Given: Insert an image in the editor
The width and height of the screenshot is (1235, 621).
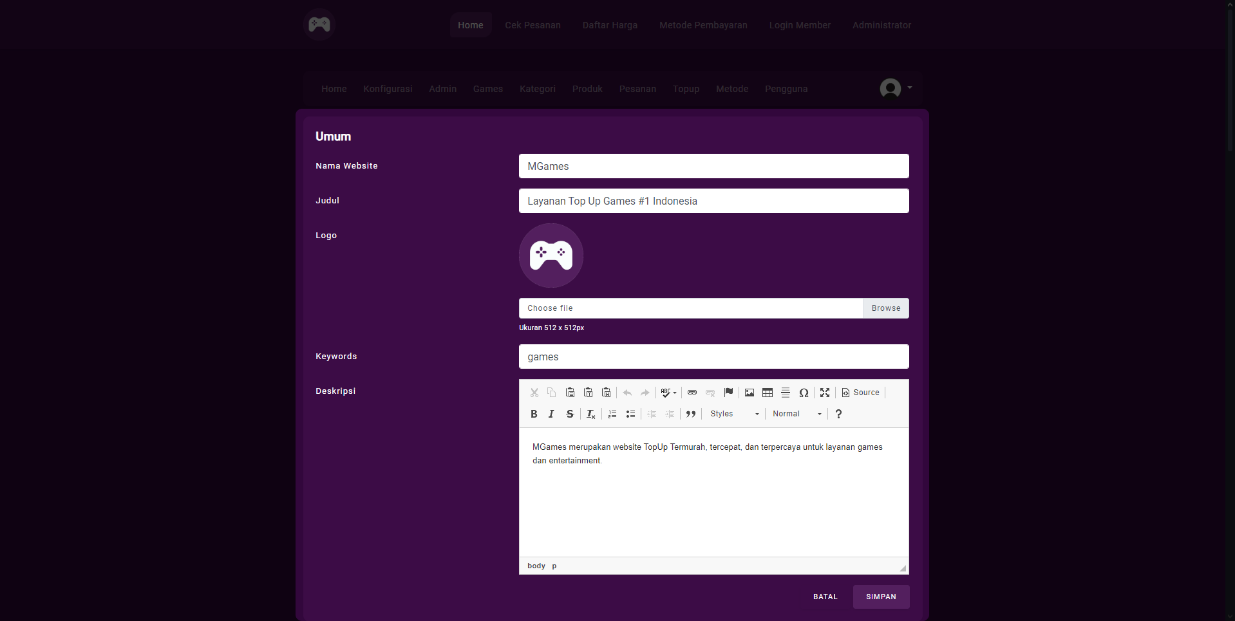Looking at the screenshot, I should pyautogui.click(x=749, y=393).
